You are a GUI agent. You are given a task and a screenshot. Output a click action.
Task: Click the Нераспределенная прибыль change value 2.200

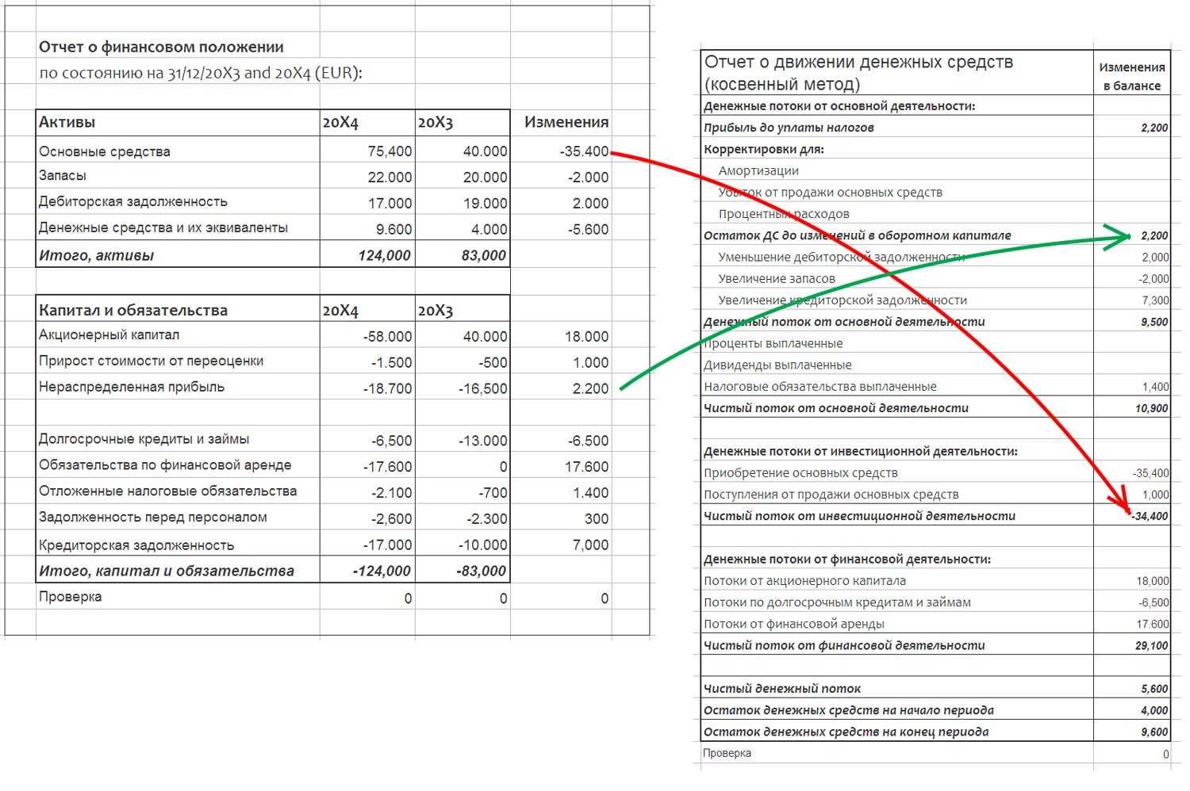point(590,388)
